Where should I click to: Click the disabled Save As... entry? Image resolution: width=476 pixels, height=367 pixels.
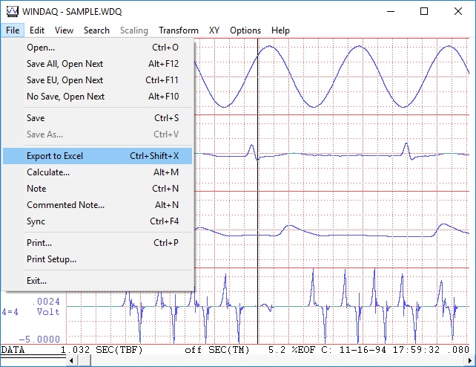point(97,134)
